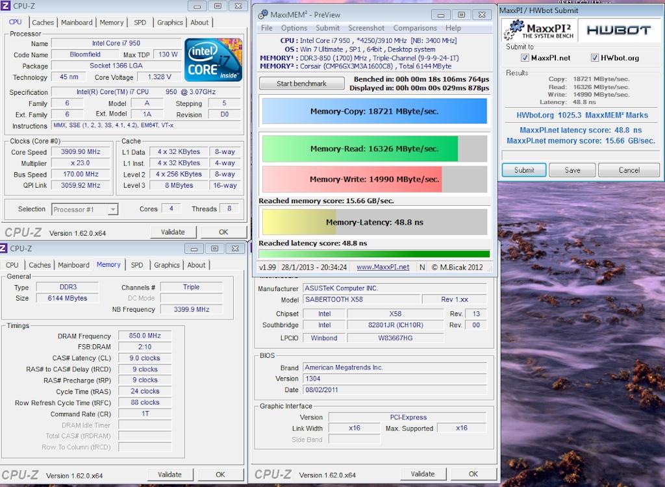Open Mainboard tab in top CPU-Z window
Viewport: 665px width, 487px height.
point(77,23)
